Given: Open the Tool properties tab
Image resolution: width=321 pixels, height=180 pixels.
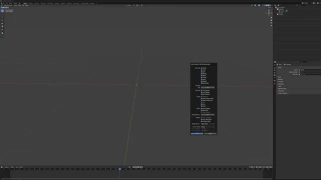Looking at the screenshot, I should [275, 65].
